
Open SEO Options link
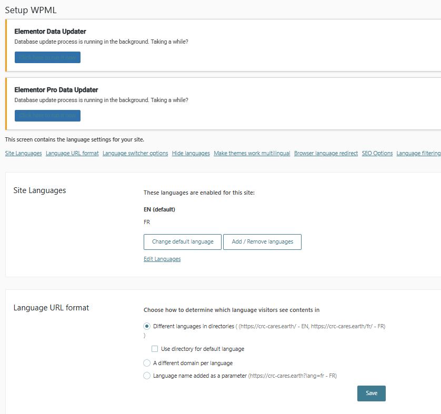(377, 154)
